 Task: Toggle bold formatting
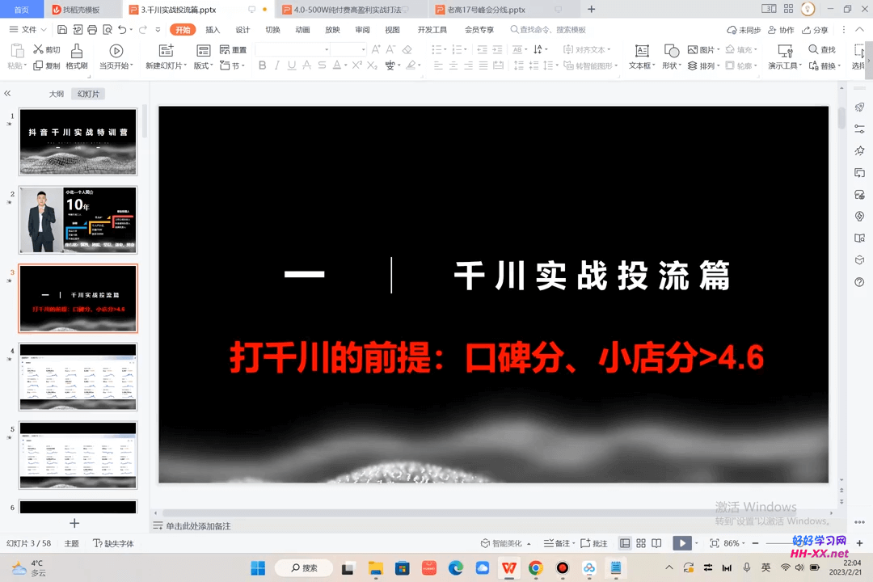[262, 65]
